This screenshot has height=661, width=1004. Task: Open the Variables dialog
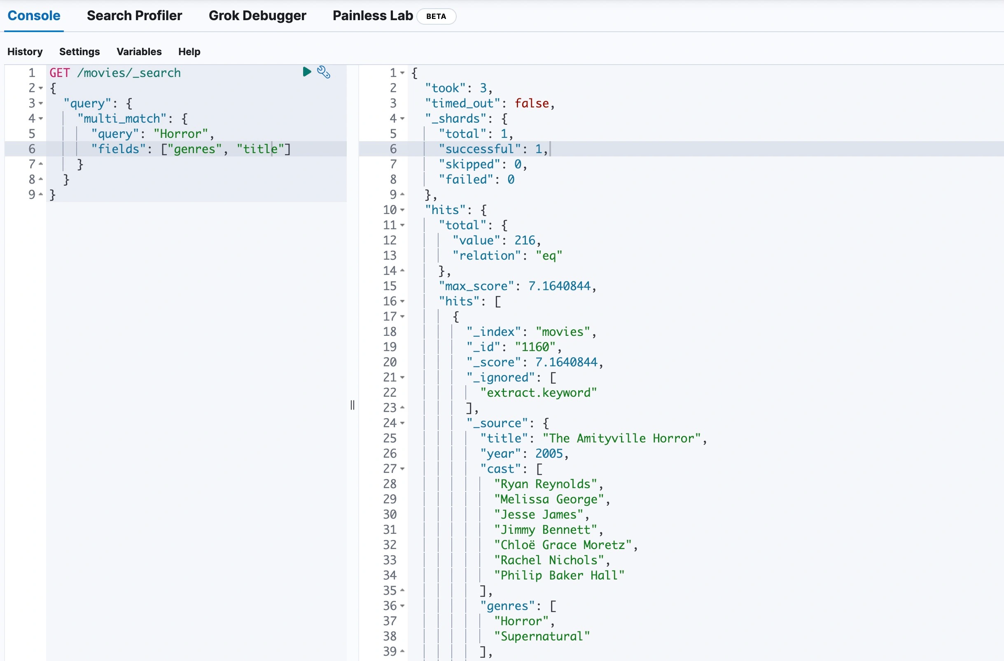point(139,51)
